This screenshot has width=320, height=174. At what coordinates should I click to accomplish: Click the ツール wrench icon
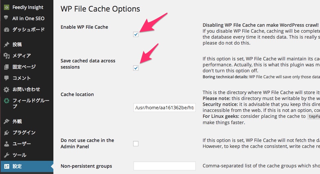7,155
